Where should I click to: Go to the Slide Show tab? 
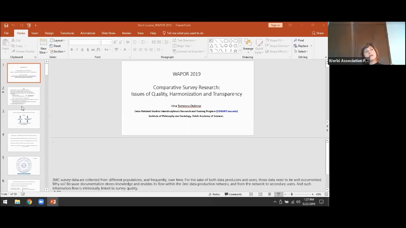coord(108,33)
